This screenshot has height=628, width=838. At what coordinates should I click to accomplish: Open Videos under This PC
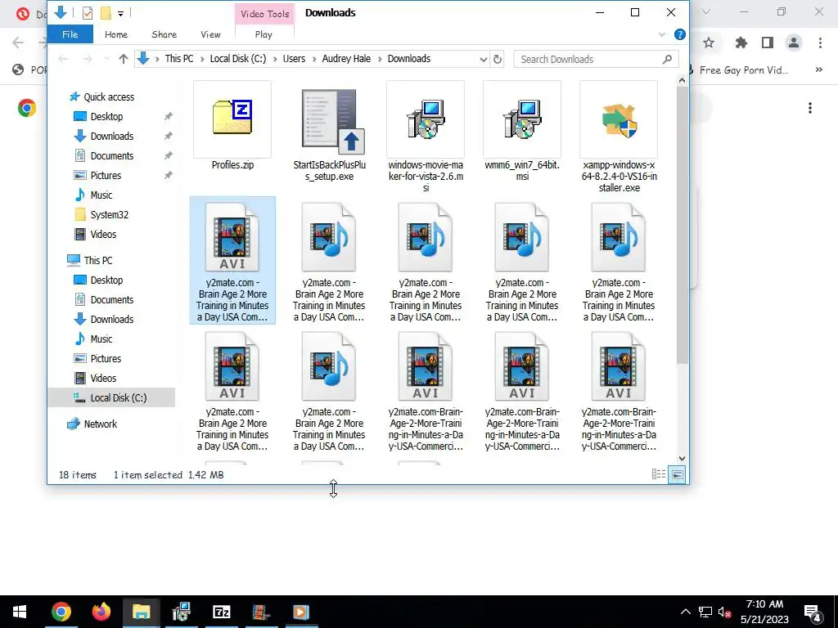pyautogui.click(x=103, y=378)
